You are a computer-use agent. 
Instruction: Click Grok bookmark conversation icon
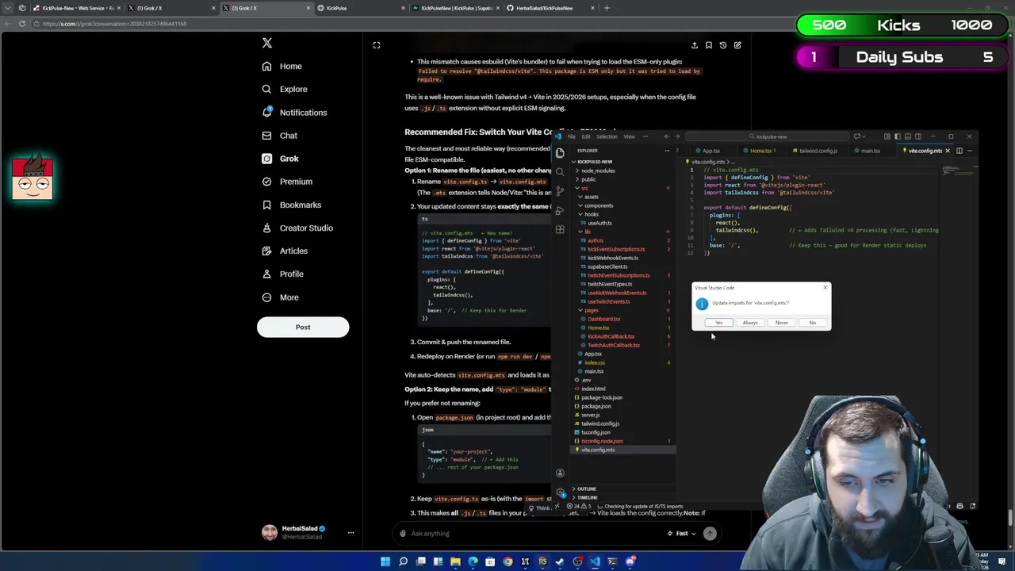pyautogui.click(x=709, y=45)
